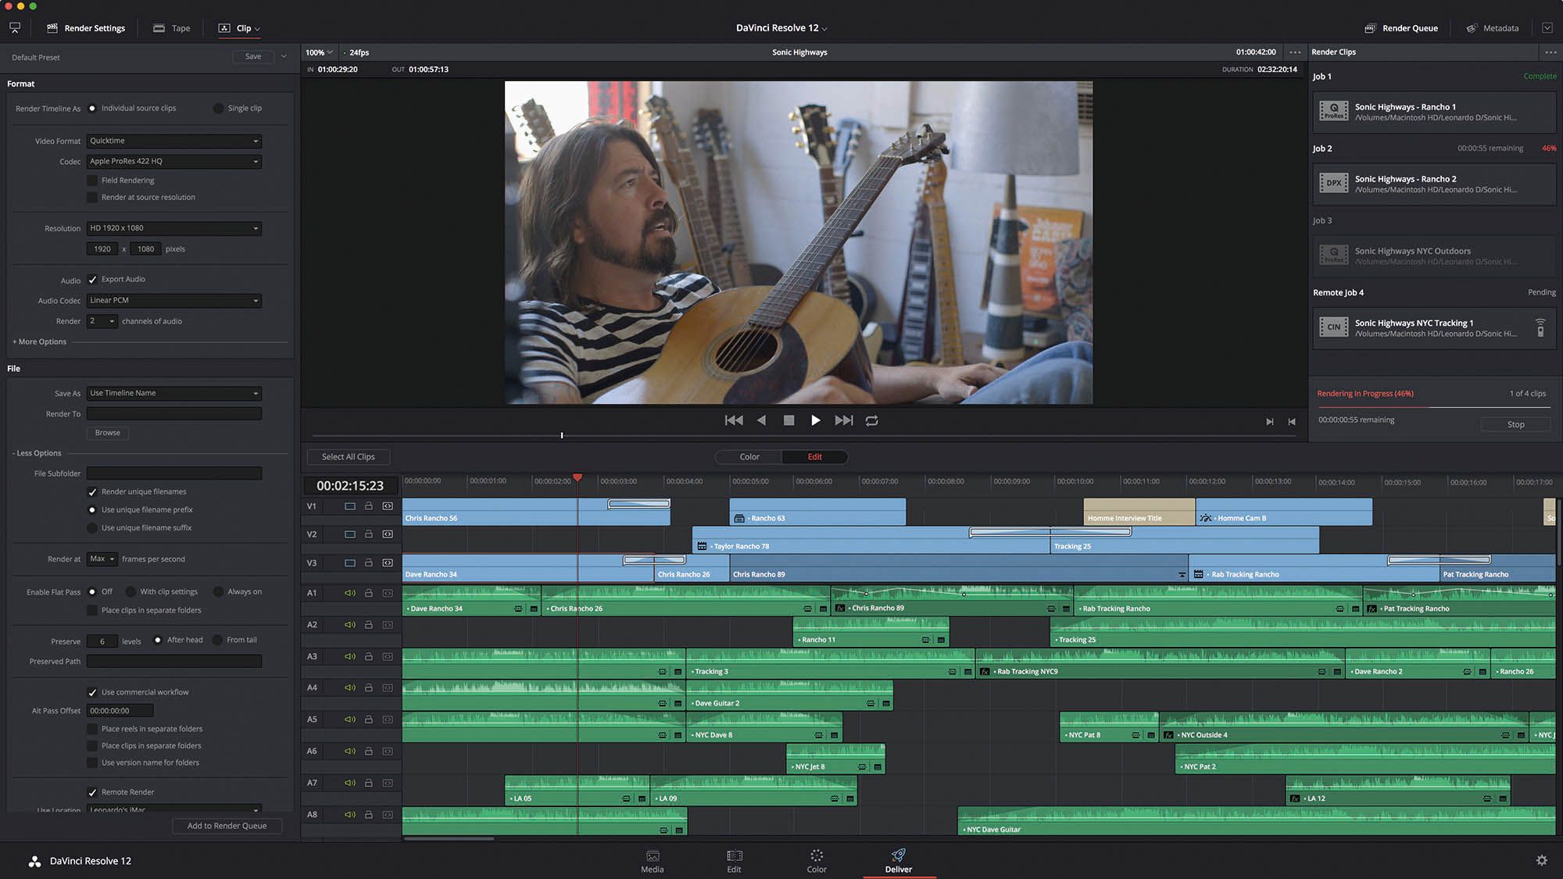Lock the V1 video track
This screenshot has height=879, width=1563.
(368, 506)
